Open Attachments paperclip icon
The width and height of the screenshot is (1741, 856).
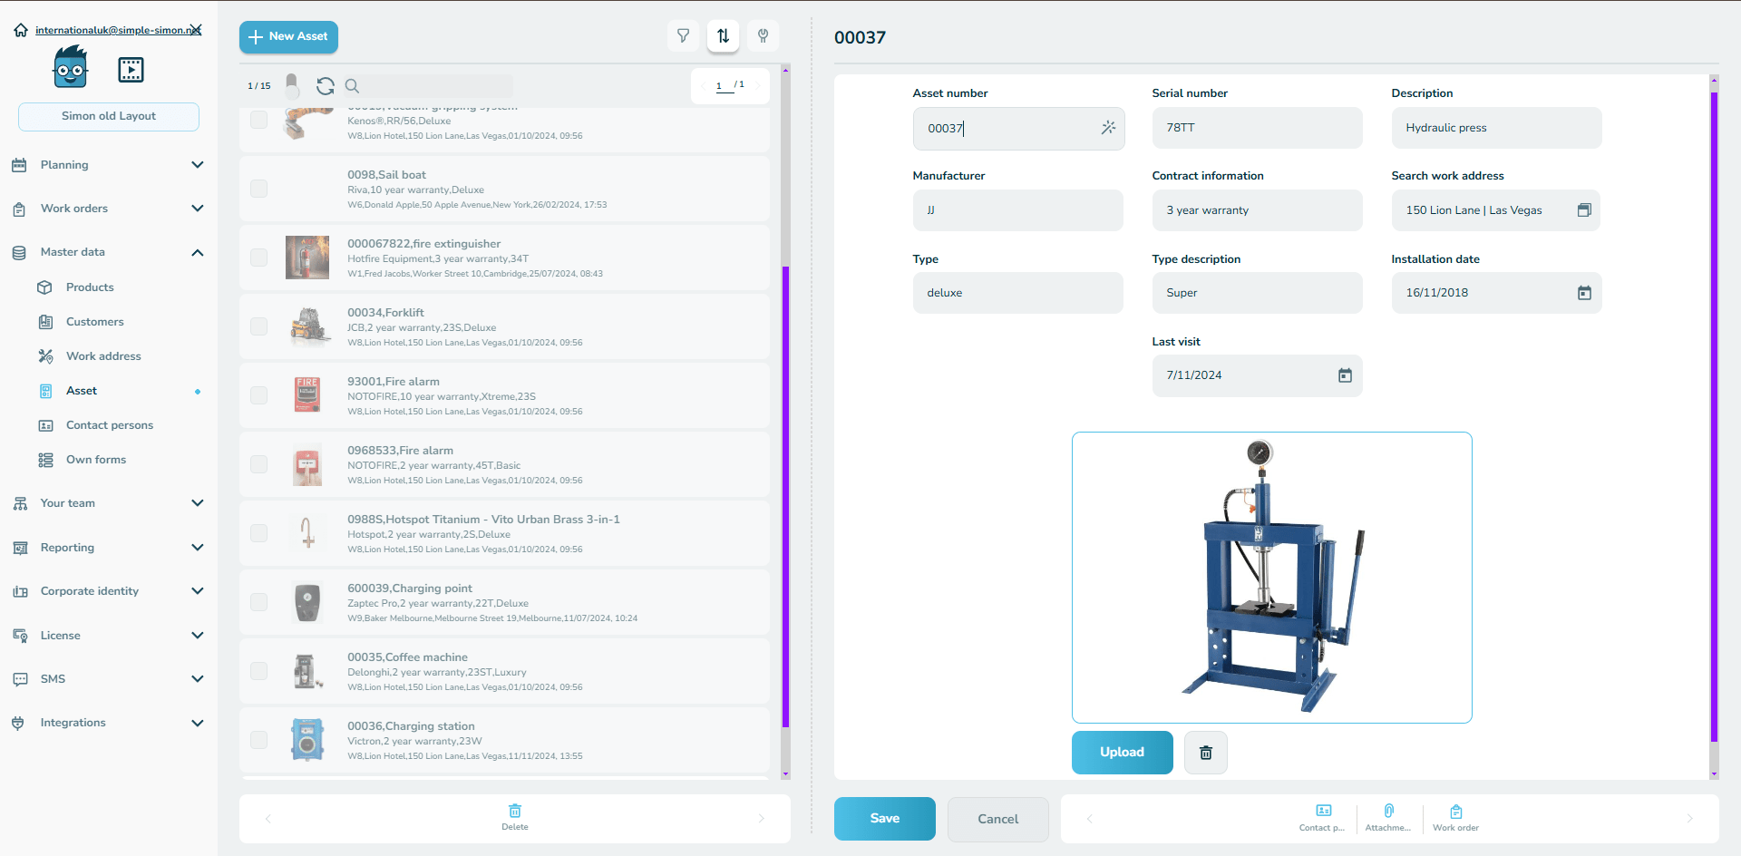pos(1388,817)
